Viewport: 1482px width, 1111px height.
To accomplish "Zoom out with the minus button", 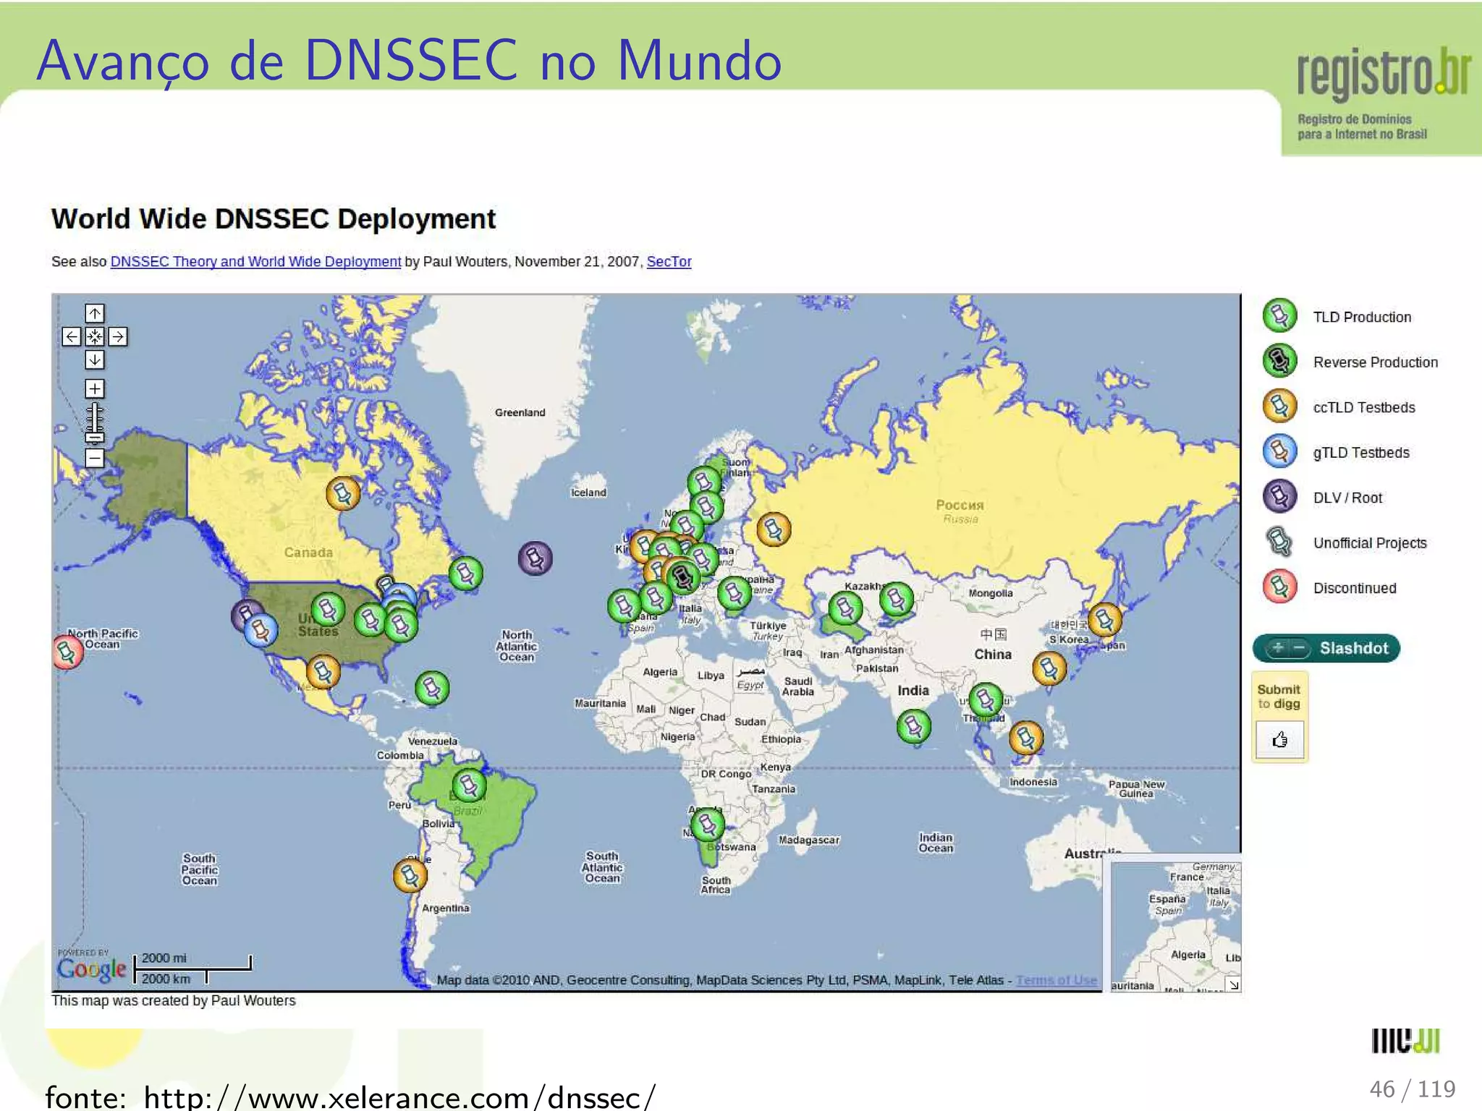I will pyautogui.click(x=95, y=458).
